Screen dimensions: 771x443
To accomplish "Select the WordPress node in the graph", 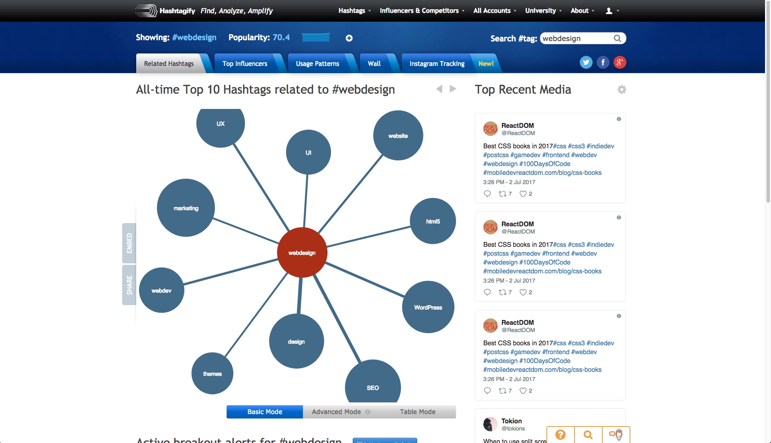I will pyautogui.click(x=428, y=307).
